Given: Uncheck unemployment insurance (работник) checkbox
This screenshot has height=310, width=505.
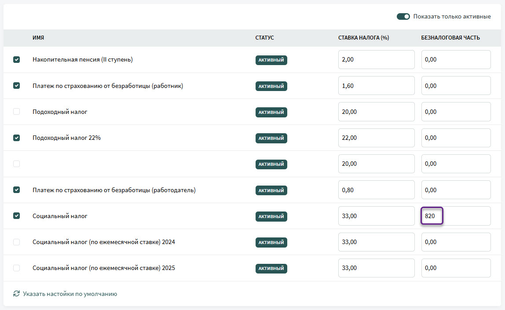Looking at the screenshot, I should click(x=17, y=86).
